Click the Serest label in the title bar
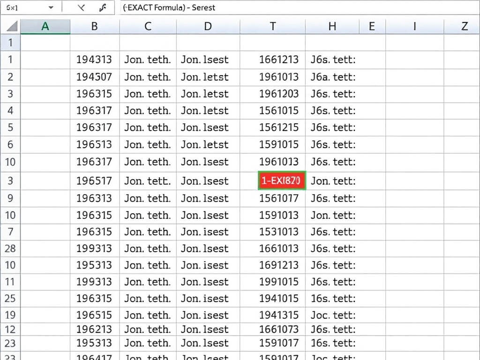 coord(204,7)
